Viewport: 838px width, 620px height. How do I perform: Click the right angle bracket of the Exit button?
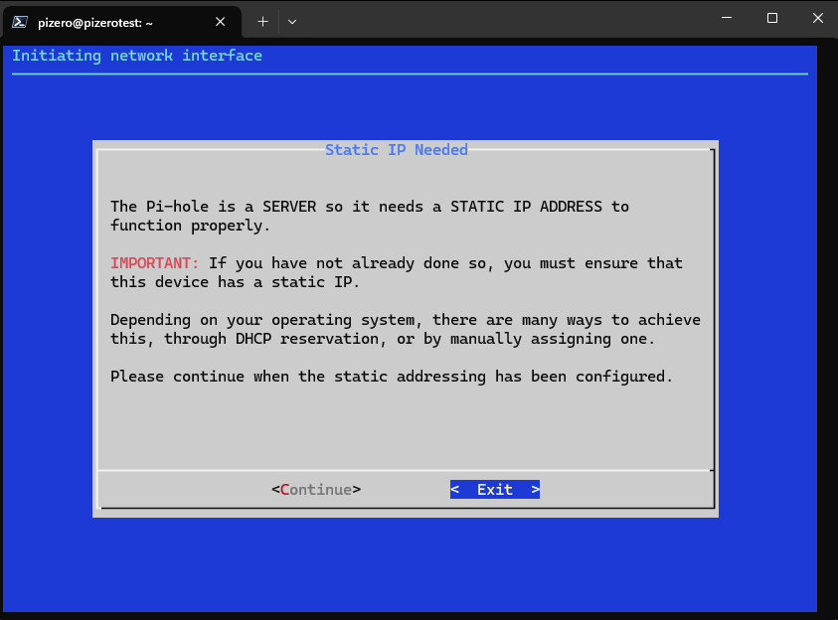point(535,489)
